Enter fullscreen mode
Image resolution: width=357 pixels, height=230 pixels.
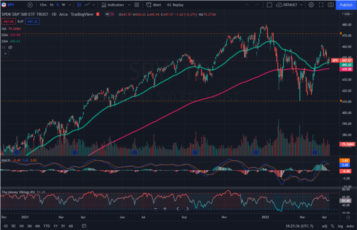point(321,5)
